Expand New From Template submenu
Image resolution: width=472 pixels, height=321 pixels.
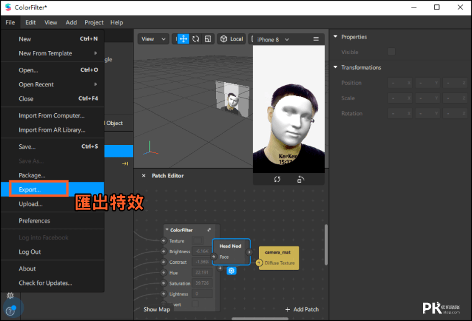coord(53,53)
